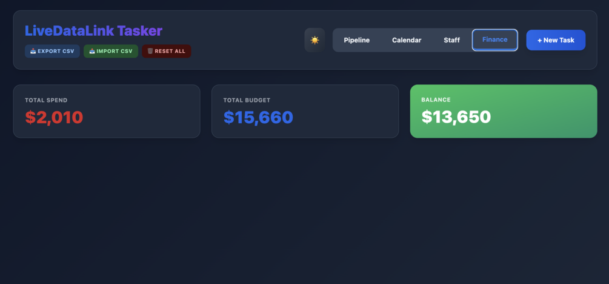The width and height of the screenshot is (609, 284).
Task: Toggle the sun light-mode theme button
Action: (x=314, y=40)
